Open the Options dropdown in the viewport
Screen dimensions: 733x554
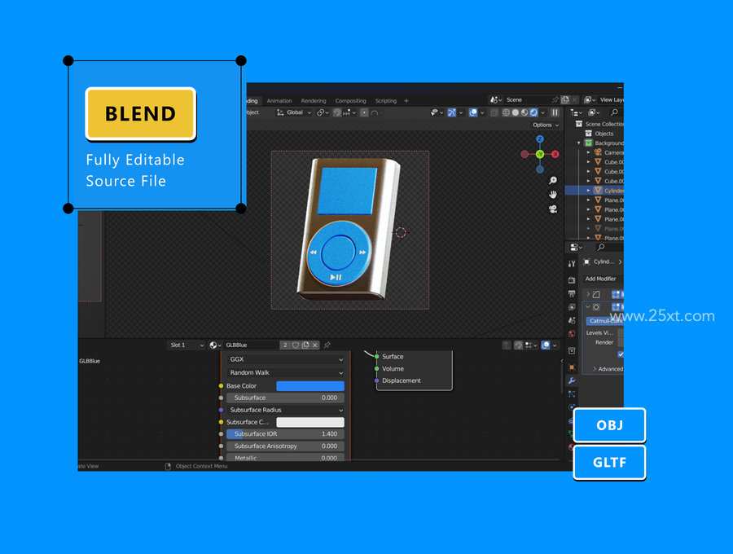(546, 125)
